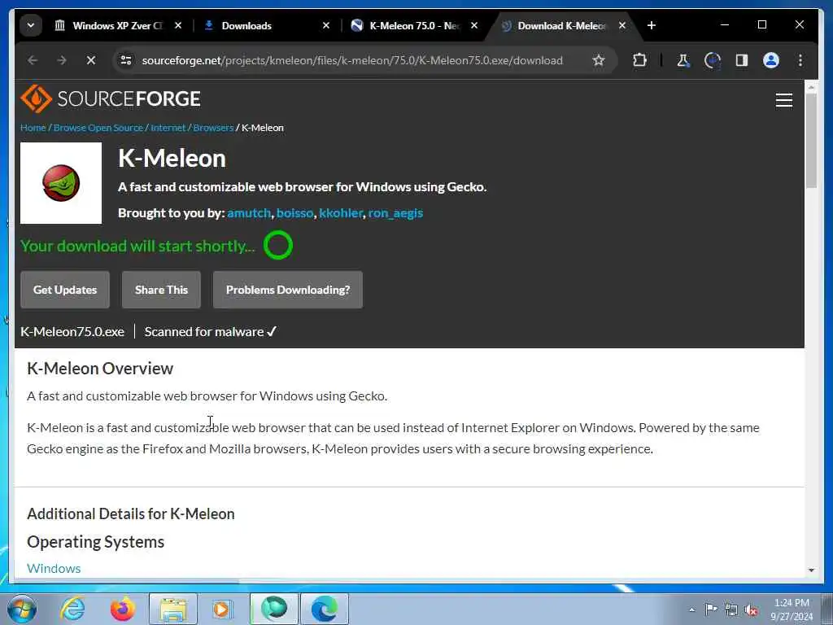Image resolution: width=833 pixels, height=625 pixels.
Task: Open ron_aegis author profile
Action: (x=396, y=213)
